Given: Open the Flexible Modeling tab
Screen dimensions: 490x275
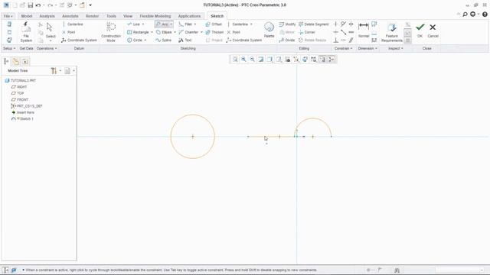Looking at the screenshot, I should 155,16.
